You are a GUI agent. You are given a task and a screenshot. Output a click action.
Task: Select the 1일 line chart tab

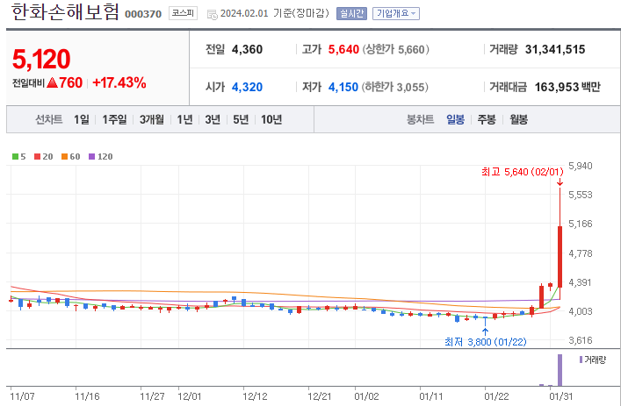click(82, 119)
